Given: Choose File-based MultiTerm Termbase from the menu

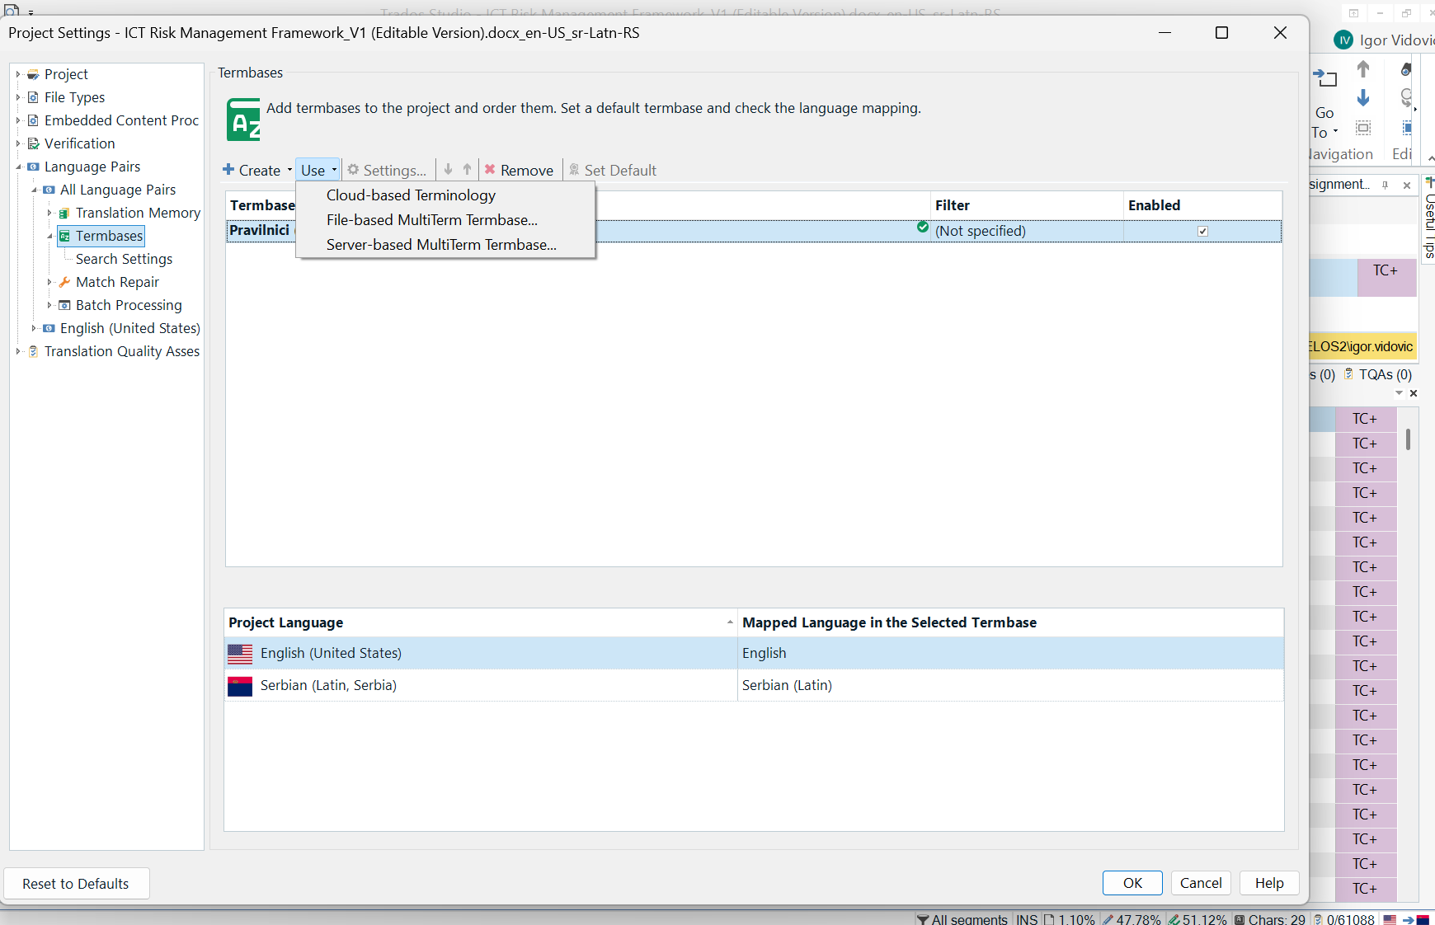Looking at the screenshot, I should click(x=431, y=220).
